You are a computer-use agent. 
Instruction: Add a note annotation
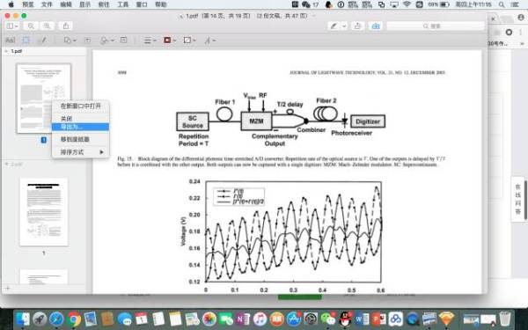pos(123,40)
